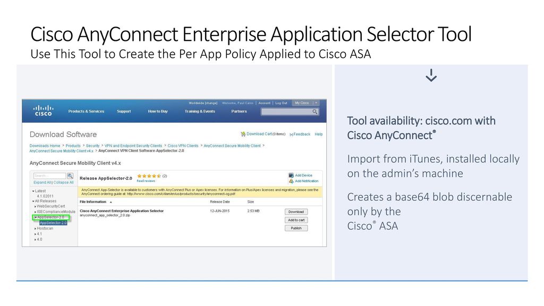Go to Security breadcrumb
The image size is (544, 306).
point(92,146)
